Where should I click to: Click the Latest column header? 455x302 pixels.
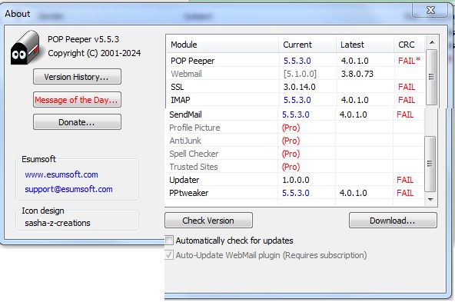365,45
